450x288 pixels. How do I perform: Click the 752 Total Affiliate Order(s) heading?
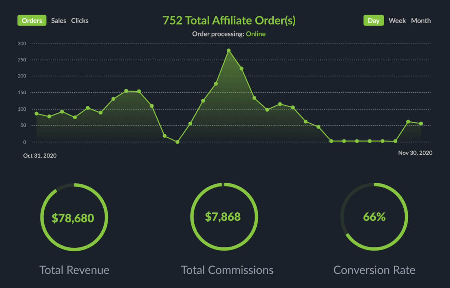tap(229, 20)
